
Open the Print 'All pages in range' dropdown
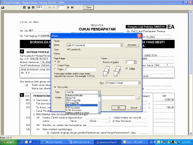click(139, 83)
